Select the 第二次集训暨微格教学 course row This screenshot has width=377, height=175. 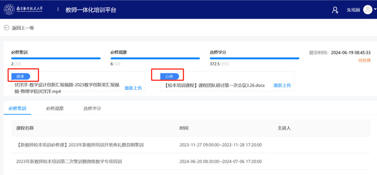(x=191, y=161)
